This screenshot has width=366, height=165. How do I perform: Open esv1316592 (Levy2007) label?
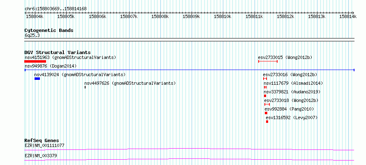[292, 118]
